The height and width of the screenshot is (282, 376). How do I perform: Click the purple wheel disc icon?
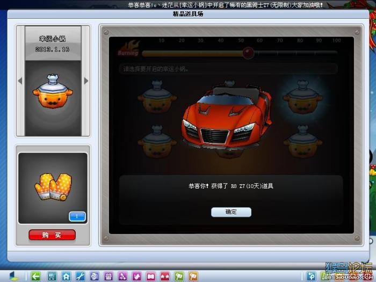click(x=94, y=276)
